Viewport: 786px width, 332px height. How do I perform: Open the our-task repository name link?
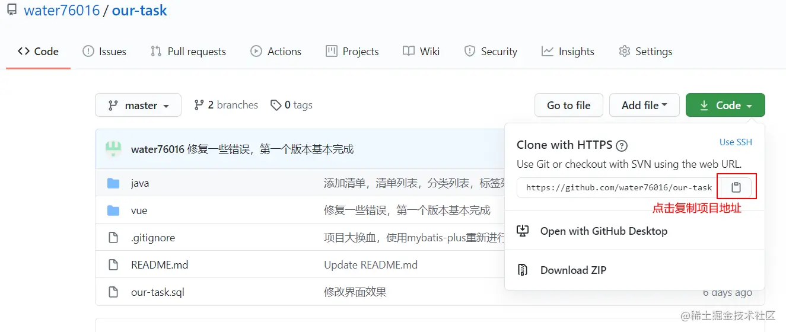(139, 10)
